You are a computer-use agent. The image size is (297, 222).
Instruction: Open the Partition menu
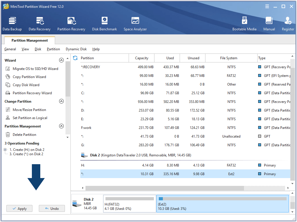[x=53, y=49]
